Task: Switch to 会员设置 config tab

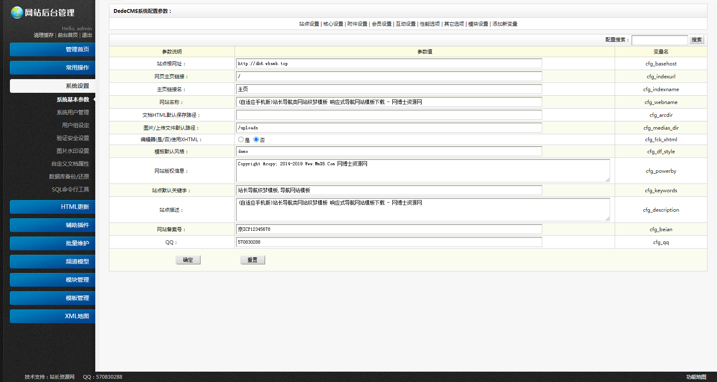Action: pos(381,24)
